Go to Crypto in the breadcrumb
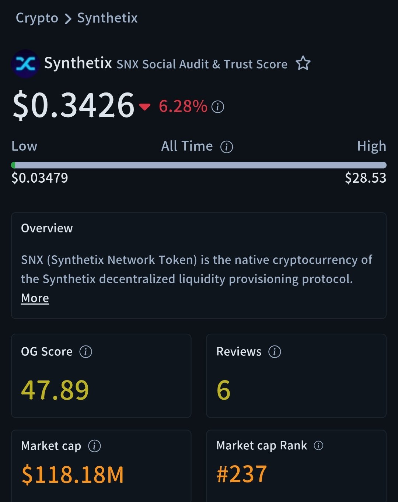The width and height of the screenshot is (398, 502). [x=37, y=18]
